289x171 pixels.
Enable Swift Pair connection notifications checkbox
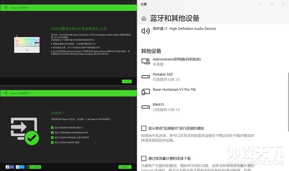pos(144,128)
